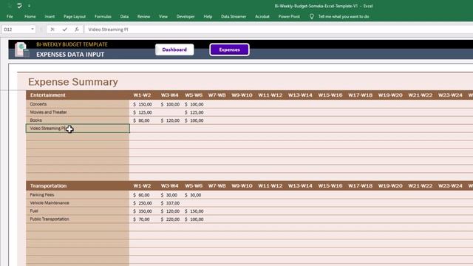This screenshot has height=266, width=473.
Task: Select the Entertainment section header
Action: (47, 95)
